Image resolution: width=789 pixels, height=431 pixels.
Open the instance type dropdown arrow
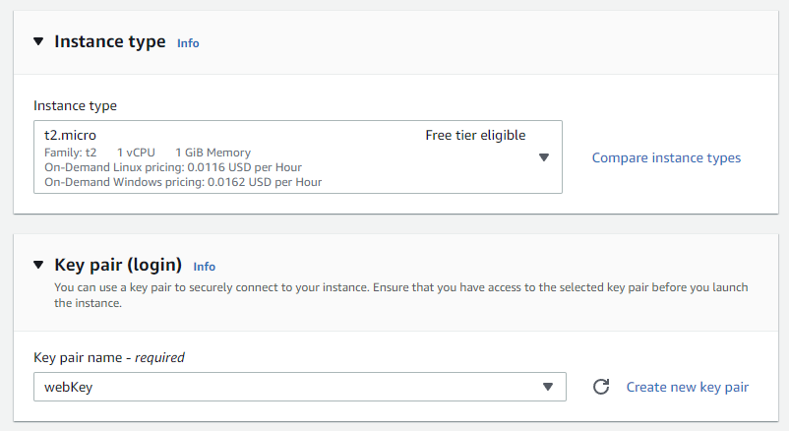tap(543, 157)
